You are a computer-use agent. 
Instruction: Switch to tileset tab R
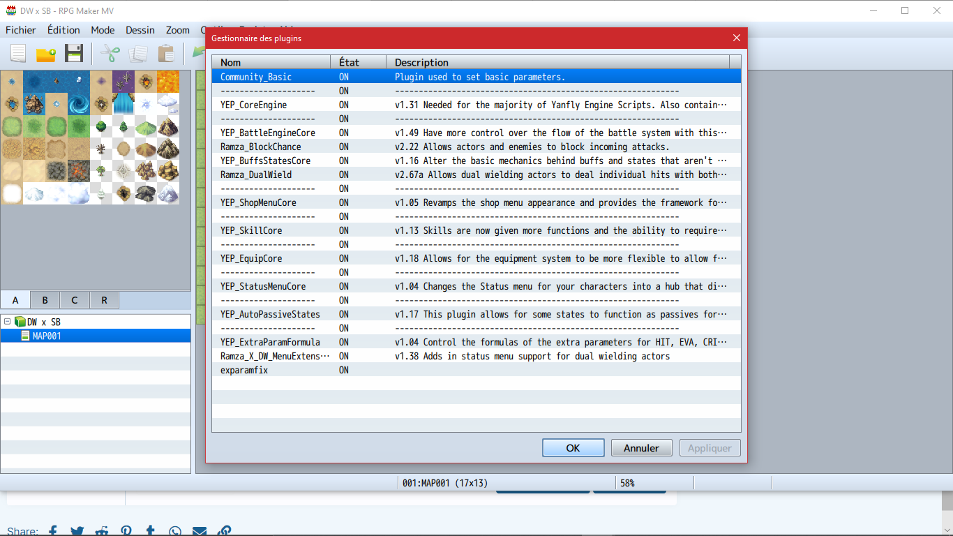pyautogui.click(x=105, y=300)
